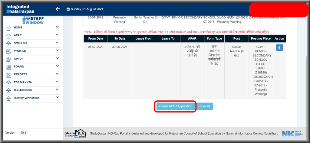Click the Identity Verification sidebar icon
Viewport: 310px width, 143px height.
pos(8,98)
